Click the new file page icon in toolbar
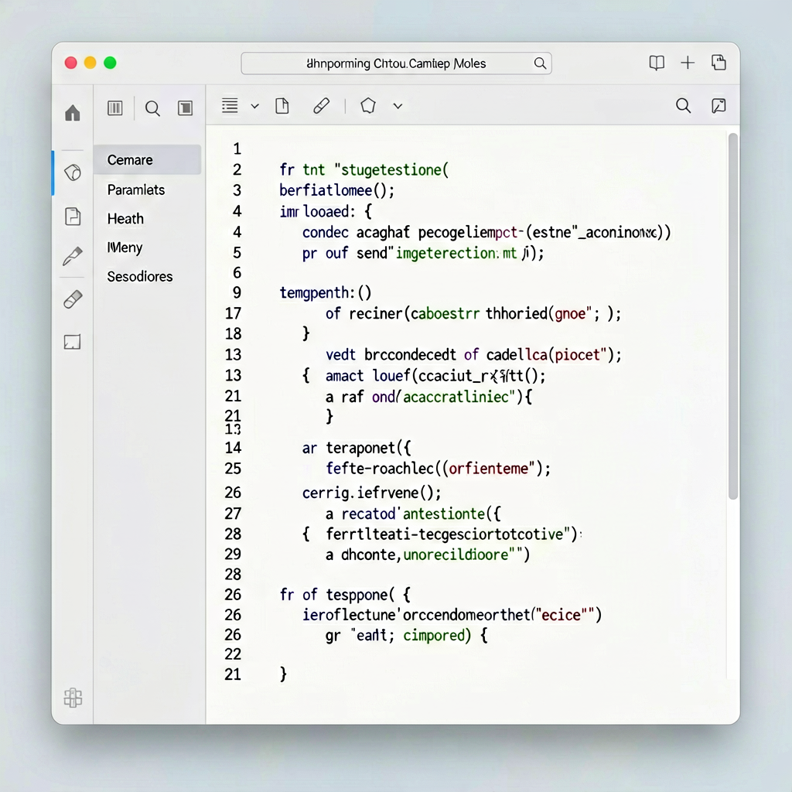Image resolution: width=792 pixels, height=792 pixels. [x=282, y=106]
